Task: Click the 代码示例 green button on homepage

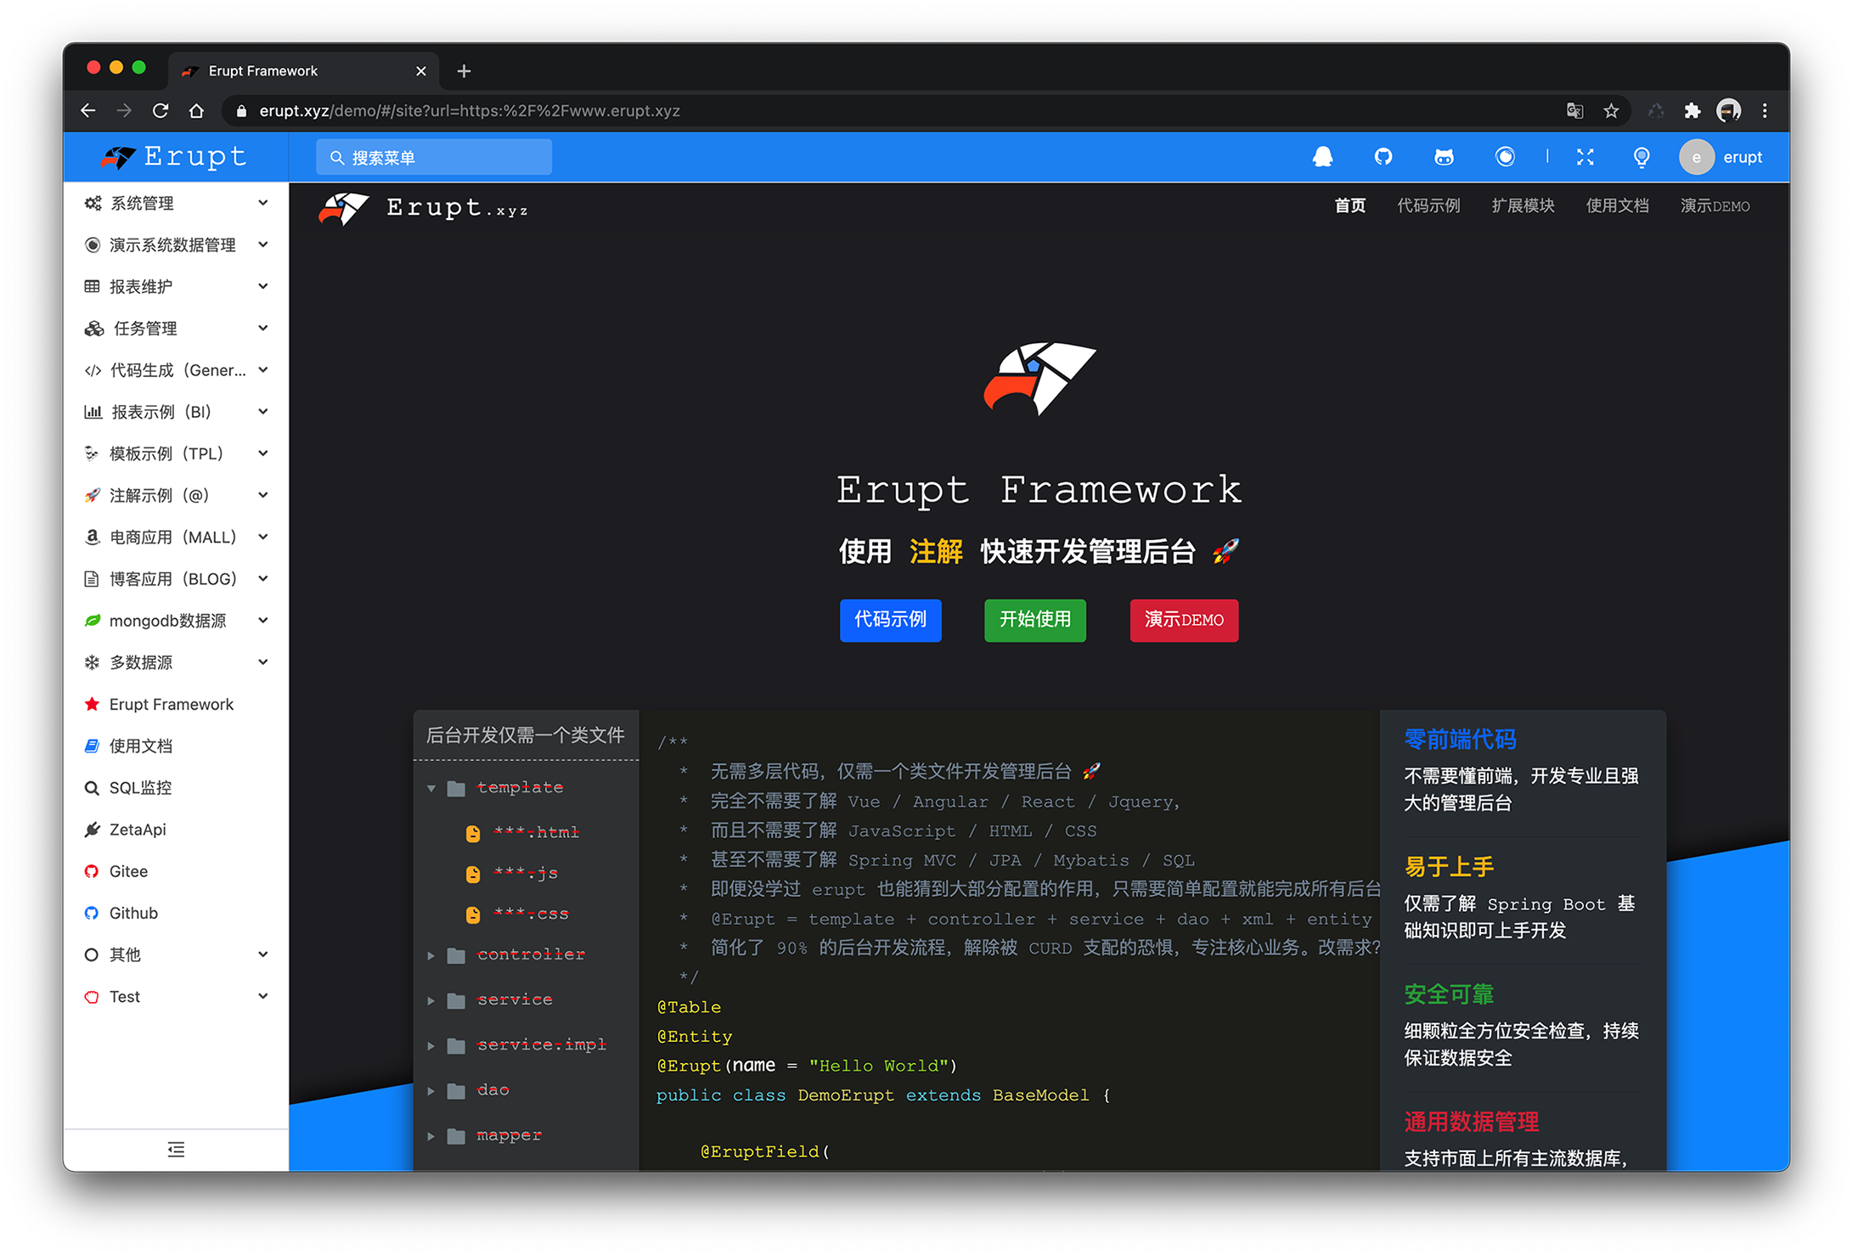Action: point(891,619)
